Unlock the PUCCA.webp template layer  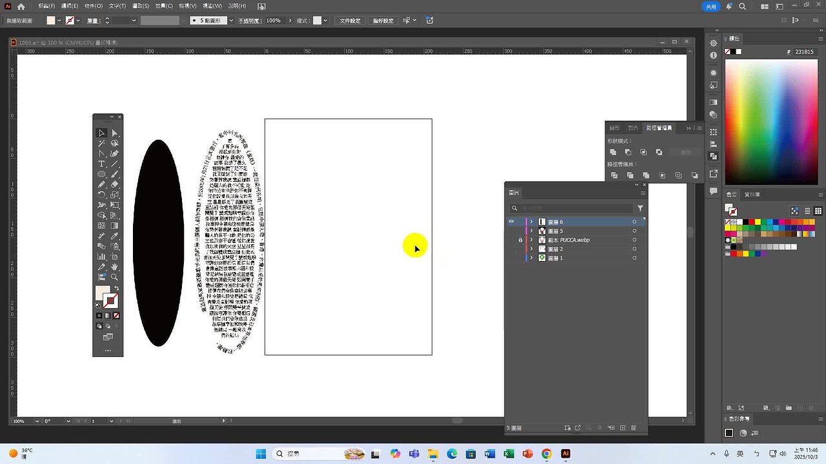point(520,240)
